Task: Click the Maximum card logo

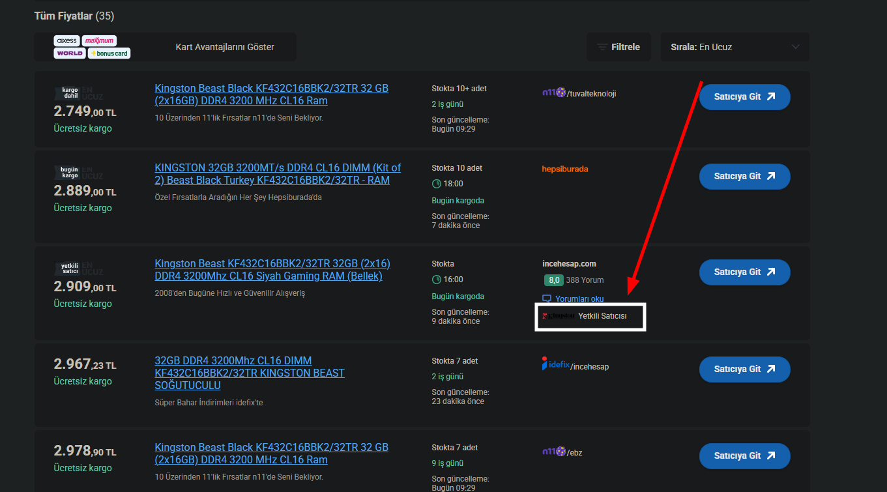Action: click(x=100, y=40)
